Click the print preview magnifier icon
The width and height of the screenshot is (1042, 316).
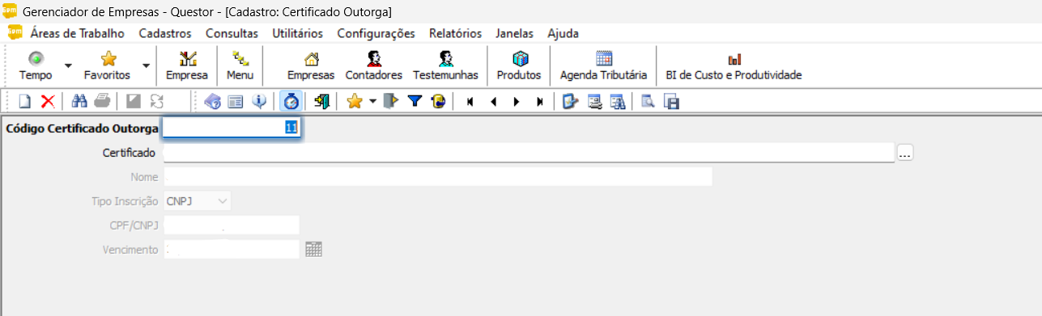tap(648, 101)
